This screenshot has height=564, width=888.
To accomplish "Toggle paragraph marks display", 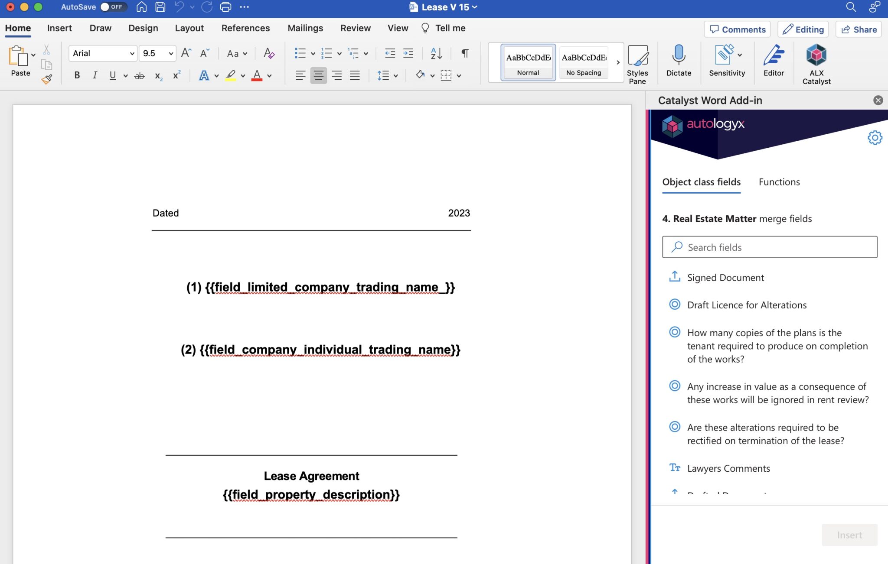I will point(464,53).
